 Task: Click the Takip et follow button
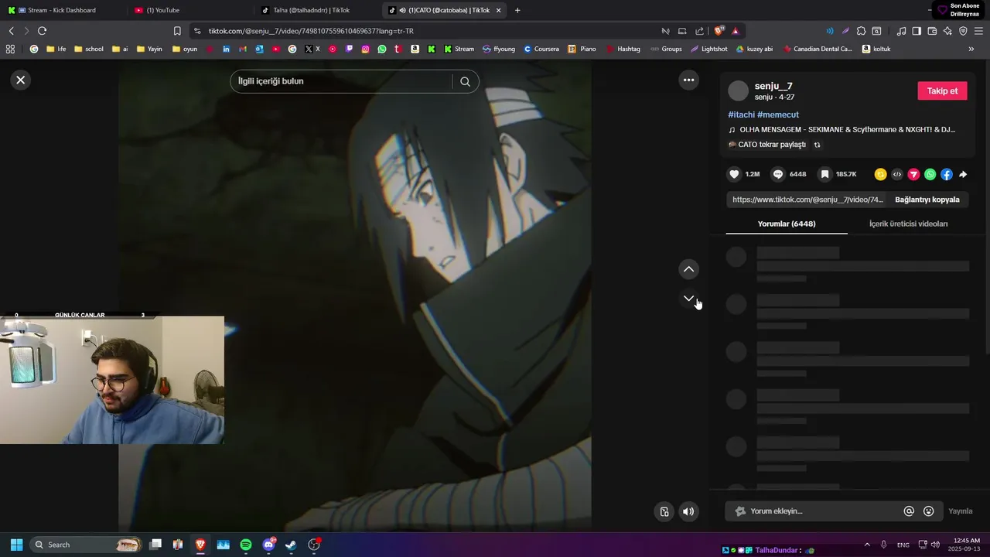tap(942, 91)
